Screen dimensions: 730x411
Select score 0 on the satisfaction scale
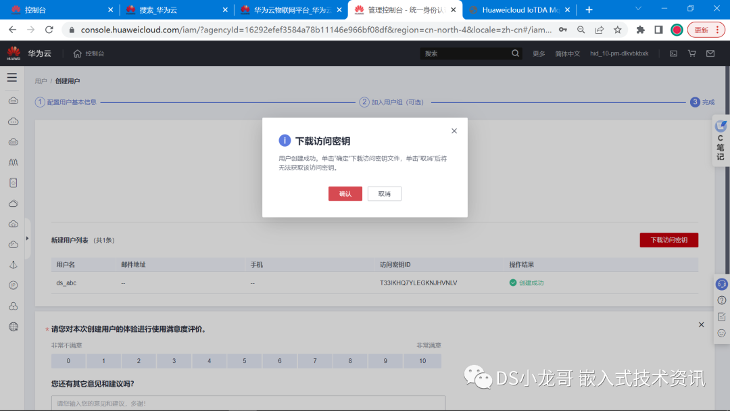[x=68, y=361]
